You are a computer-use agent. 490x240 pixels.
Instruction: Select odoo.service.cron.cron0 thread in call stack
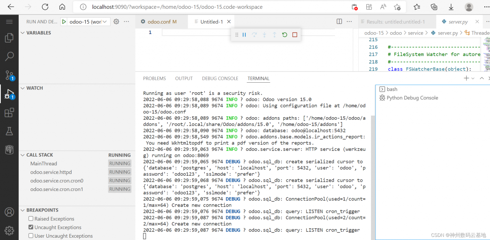click(x=76, y=181)
